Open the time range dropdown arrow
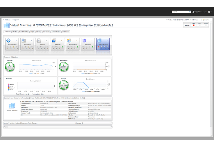Viewport: 214px width, 147px height. click(199, 20)
